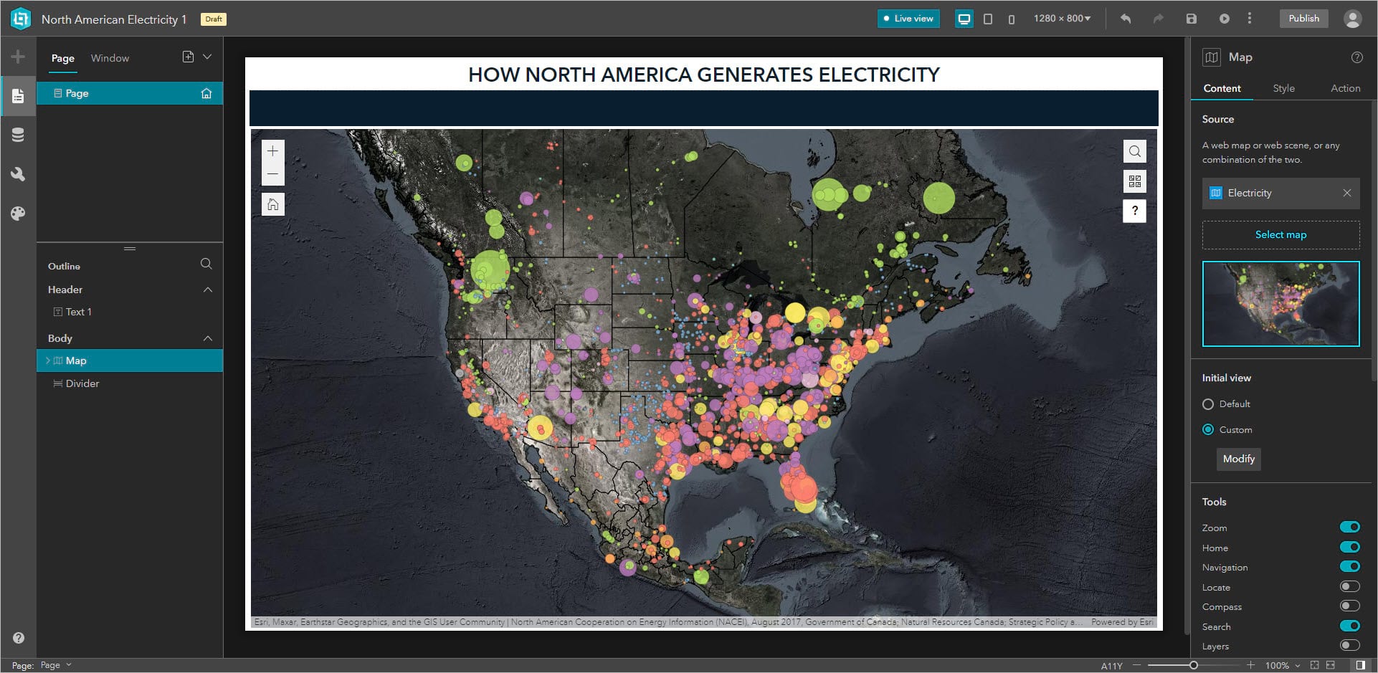Disable the Zoom map tool

point(1350,527)
